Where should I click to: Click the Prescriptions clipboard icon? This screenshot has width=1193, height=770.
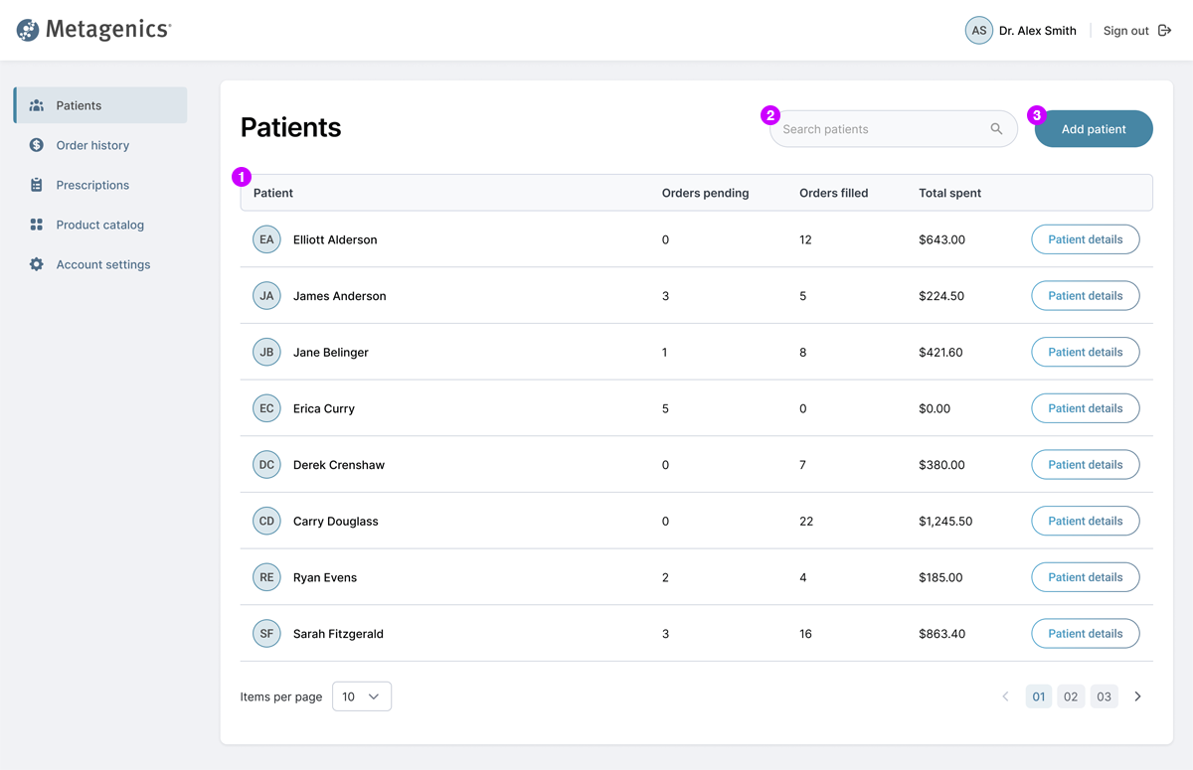click(37, 185)
